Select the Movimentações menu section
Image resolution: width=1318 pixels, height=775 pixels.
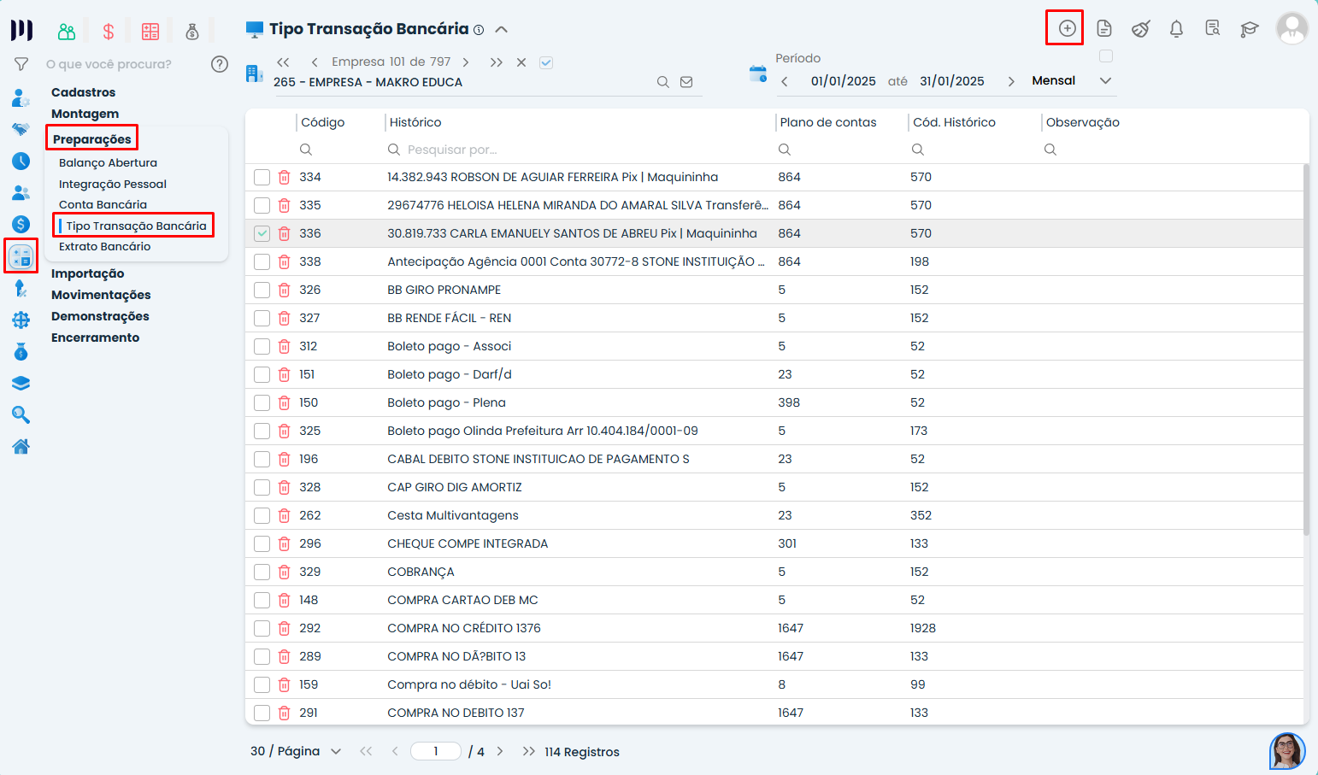[101, 295]
